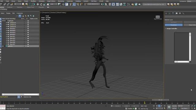The height and width of the screenshot is (110, 196).
Task: Open the Create Selection Set dropdown
Action: tap(93, 4)
